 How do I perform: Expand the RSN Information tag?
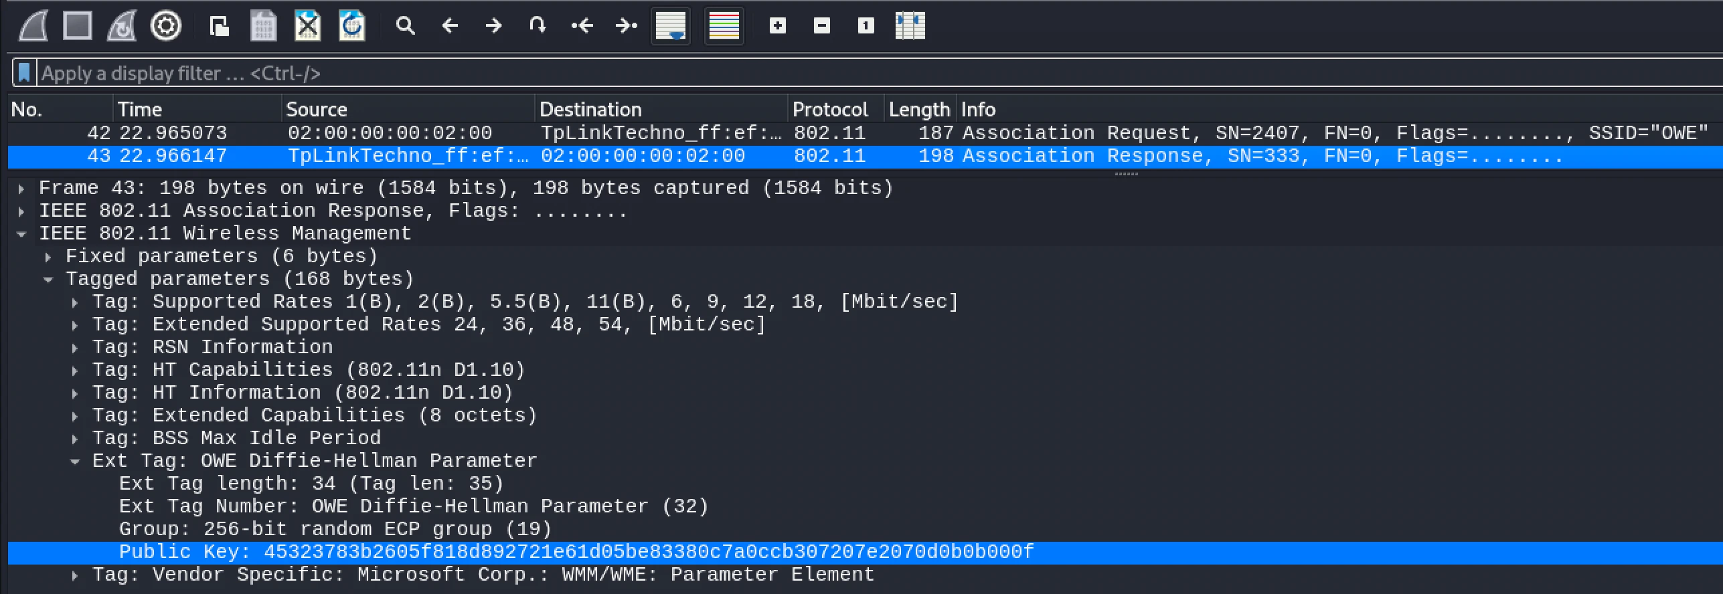click(x=75, y=348)
